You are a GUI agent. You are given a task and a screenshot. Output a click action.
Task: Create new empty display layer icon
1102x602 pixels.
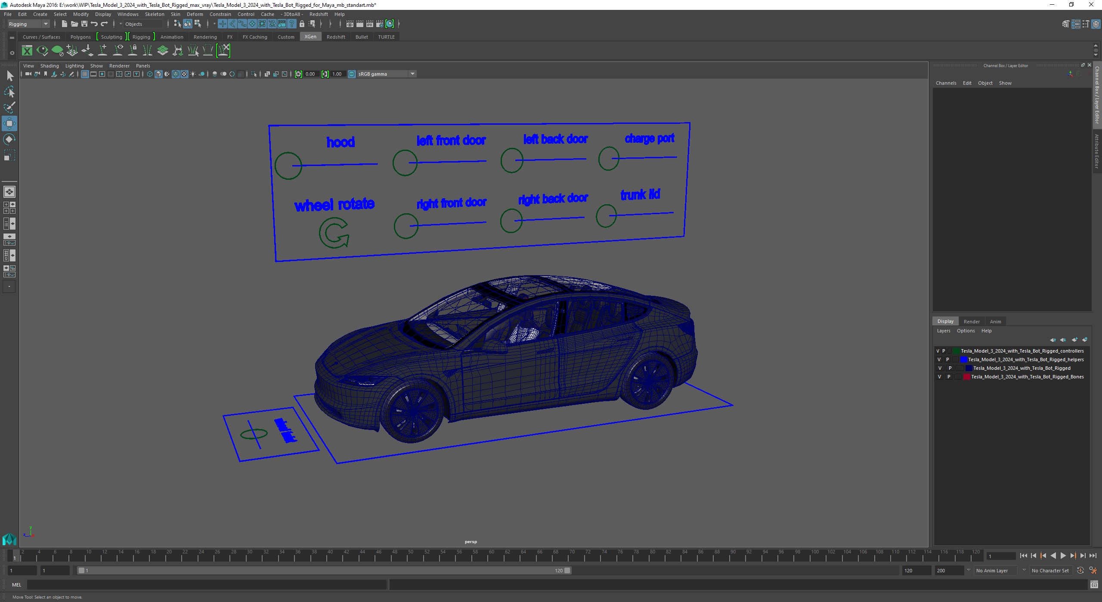pyautogui.click(x=1074, y=340)
